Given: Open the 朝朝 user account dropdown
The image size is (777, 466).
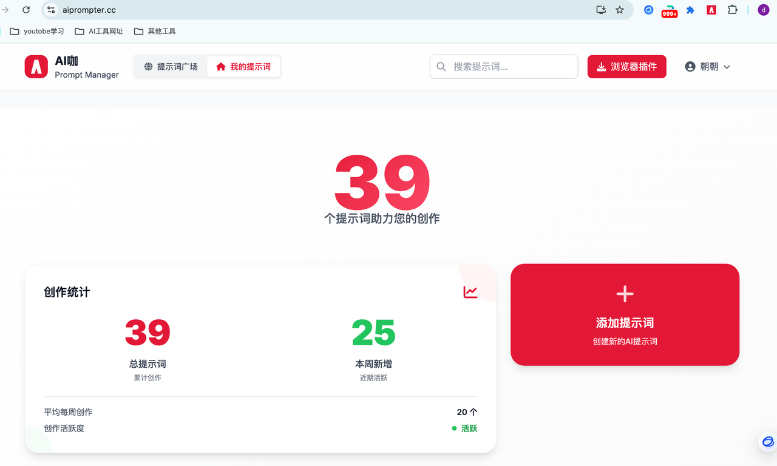Looking at the screenshot, I should click(x=707, y=67).
